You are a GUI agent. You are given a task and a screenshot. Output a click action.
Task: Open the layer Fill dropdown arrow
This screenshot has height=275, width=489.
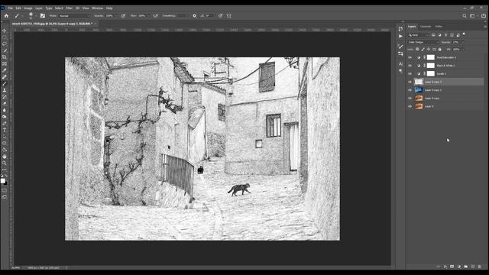click(x=462, y=49)
